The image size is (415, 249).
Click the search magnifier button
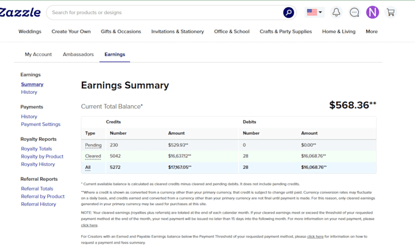tap(288, 12)
